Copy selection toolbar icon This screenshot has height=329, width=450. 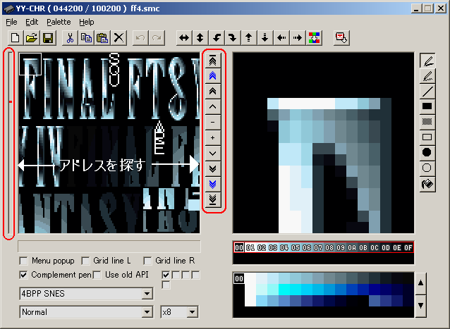pos(86,38)
